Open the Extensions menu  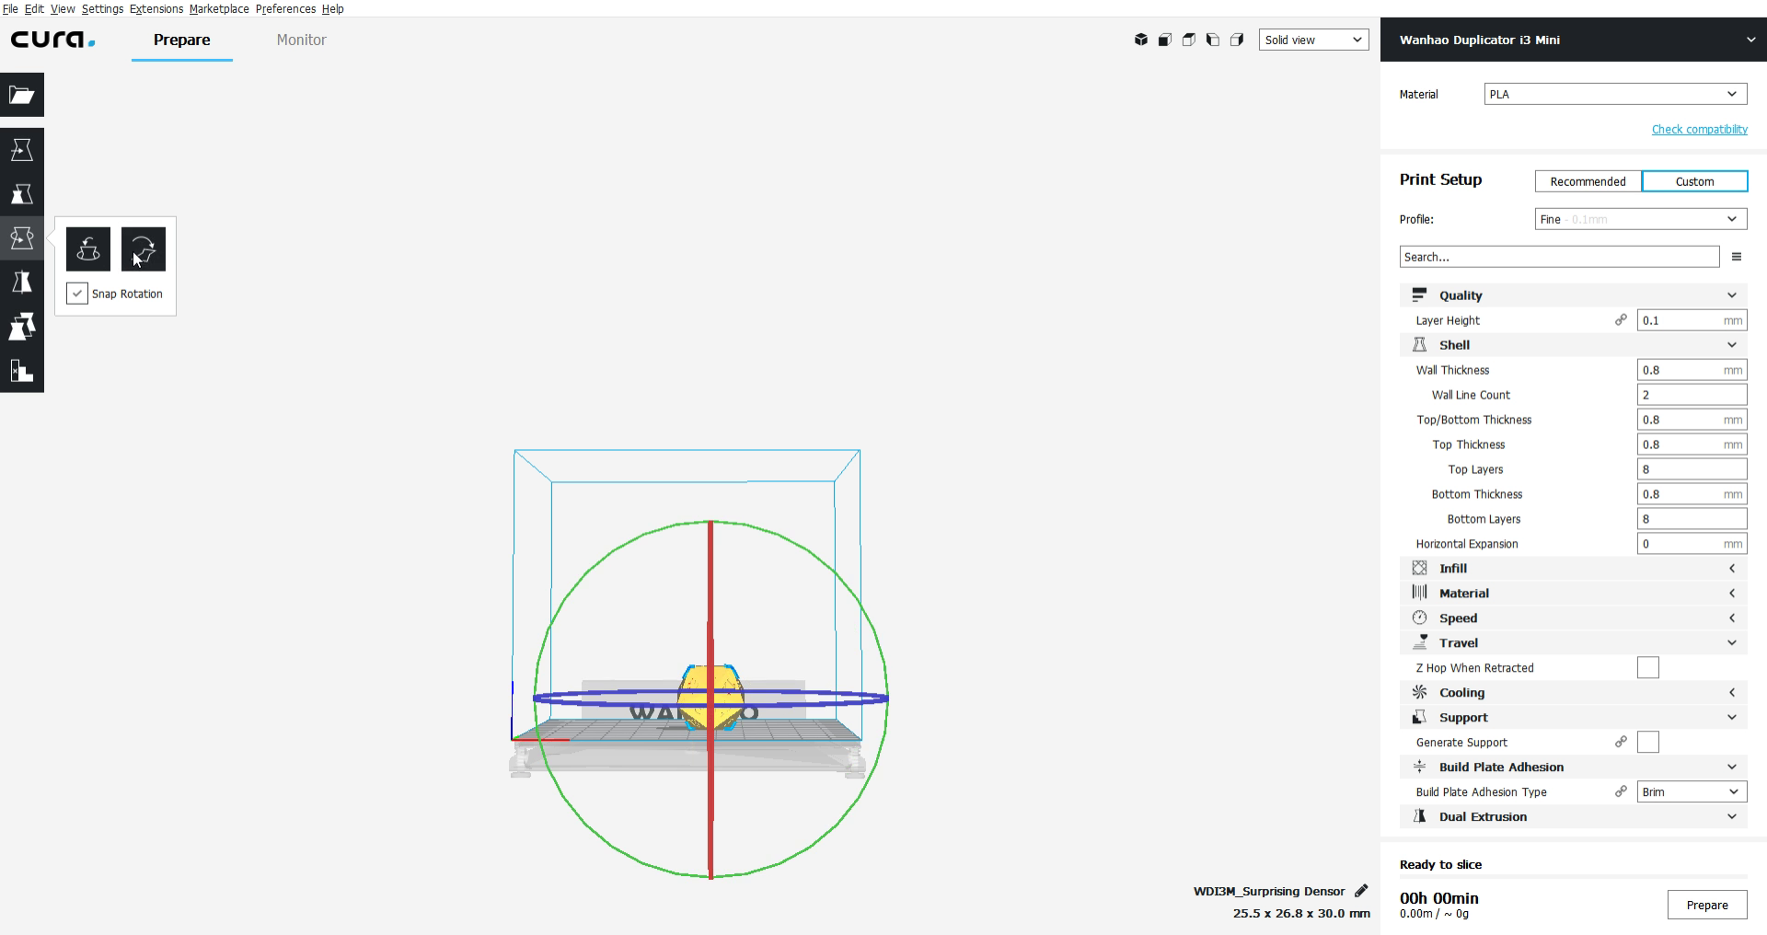(156, 8)
